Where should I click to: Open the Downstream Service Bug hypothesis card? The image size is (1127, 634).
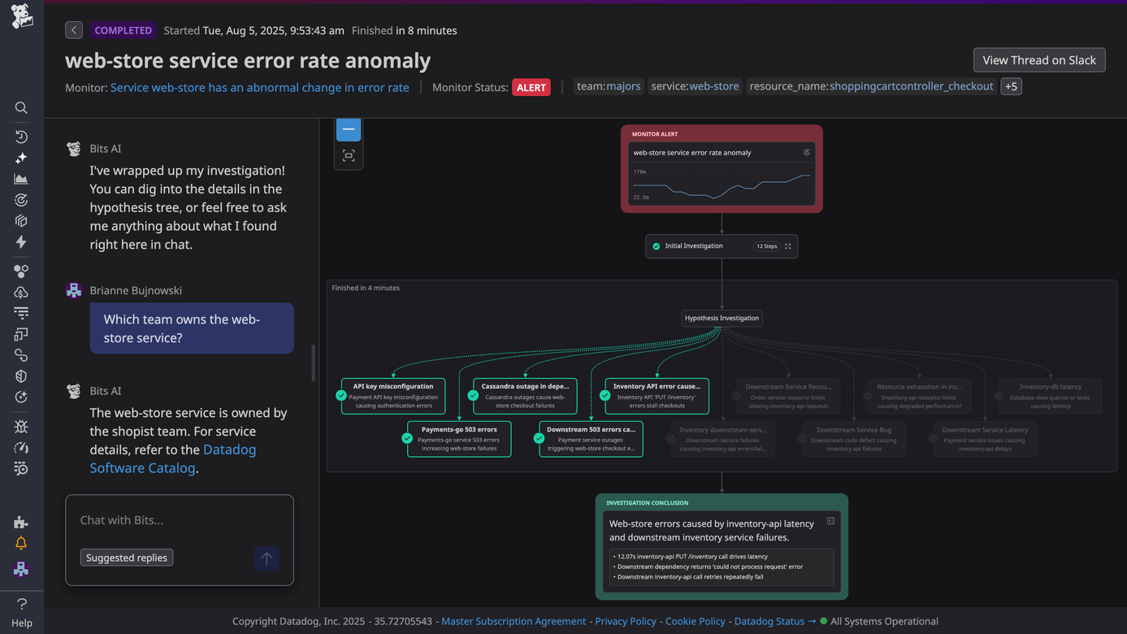point(854,439)
